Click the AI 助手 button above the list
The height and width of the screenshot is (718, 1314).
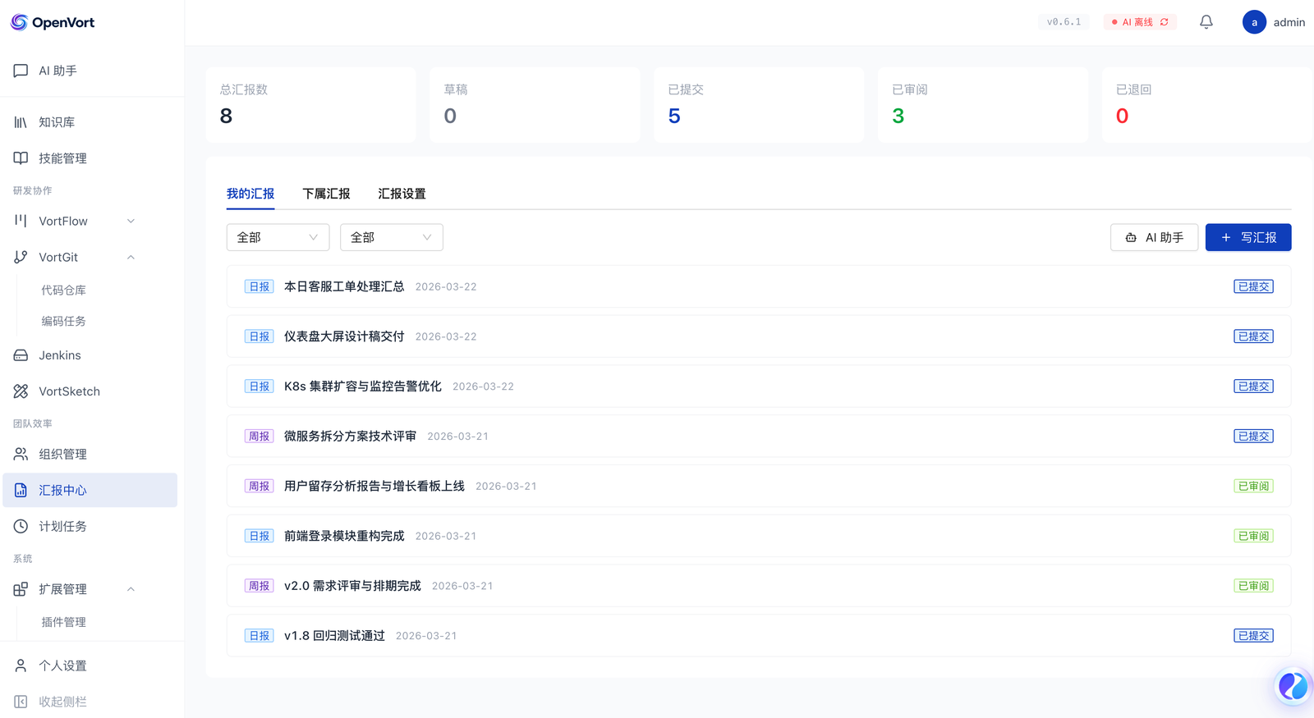pyautogui.click(x=1154, y=237)
